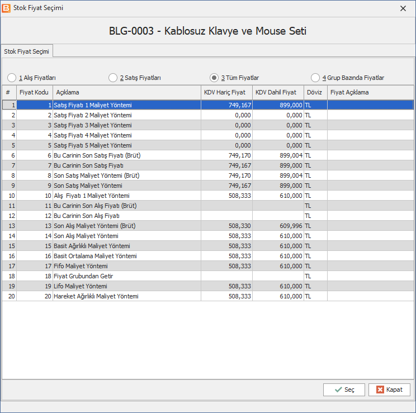
Task: Select 'Fiyat Grubundan Getir' row
Action: pos(208,277)
